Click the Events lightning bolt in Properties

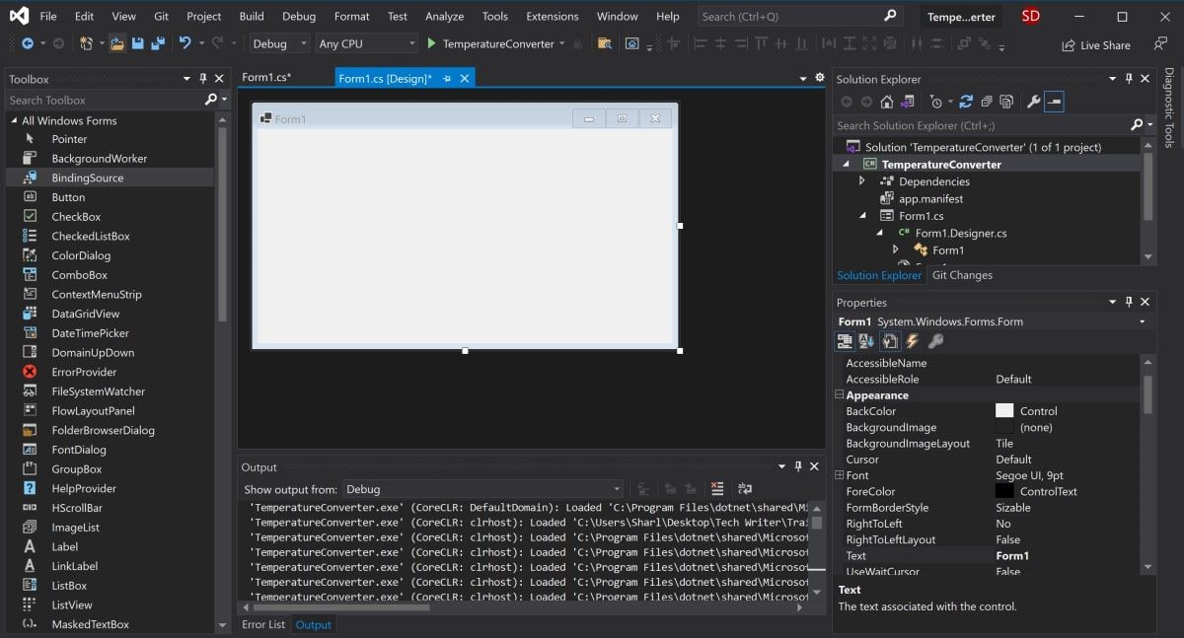click(911, 340)
